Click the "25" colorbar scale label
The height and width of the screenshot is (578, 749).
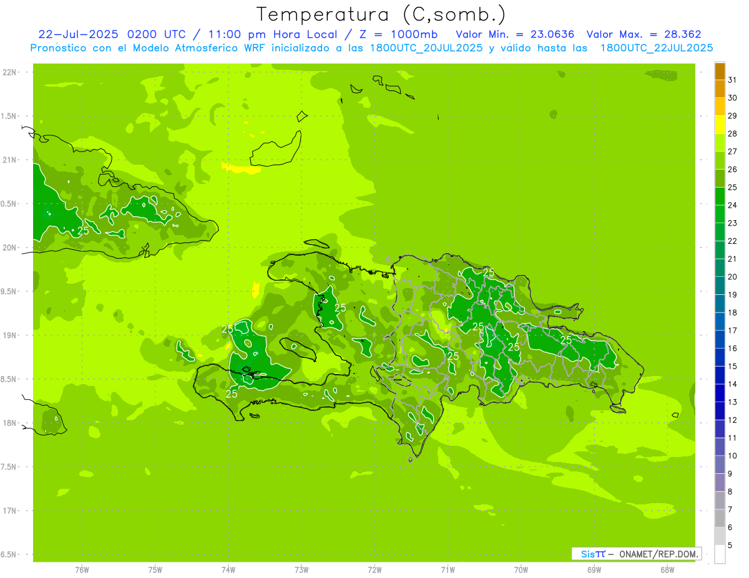click(x=733, y=187)
